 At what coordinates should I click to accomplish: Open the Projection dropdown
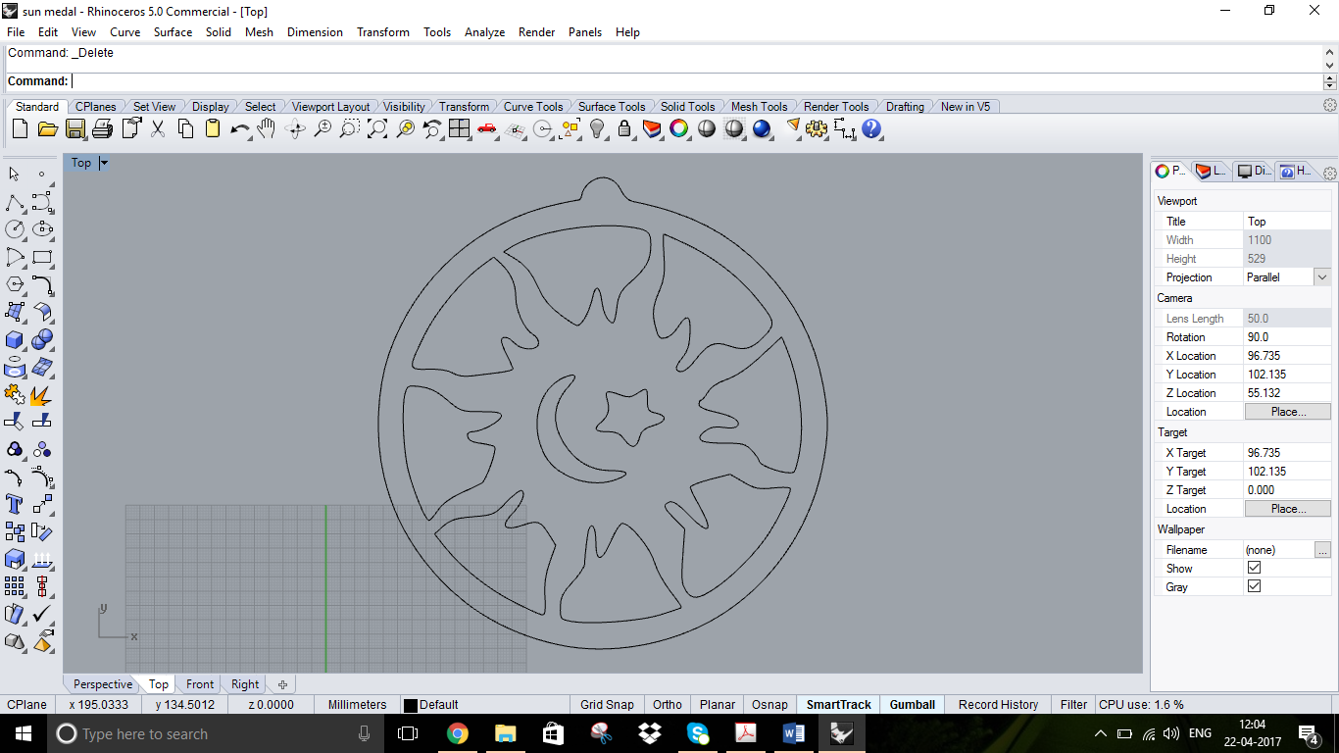(1321, 277)
